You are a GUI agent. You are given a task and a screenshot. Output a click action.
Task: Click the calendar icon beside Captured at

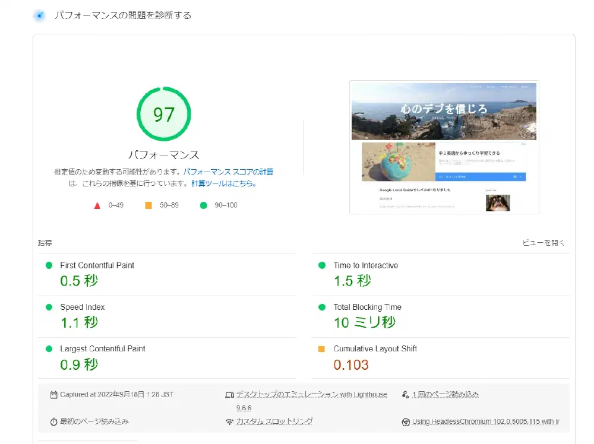[x=54, y=395]
